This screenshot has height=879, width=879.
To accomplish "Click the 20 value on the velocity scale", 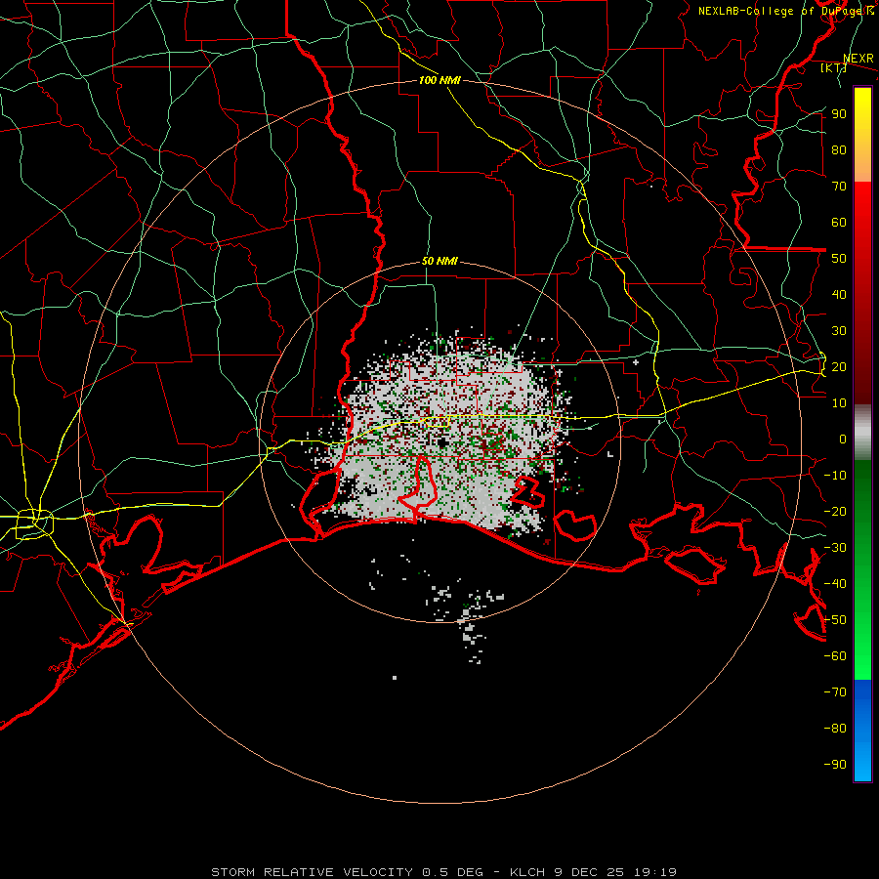I will [839, 366].
